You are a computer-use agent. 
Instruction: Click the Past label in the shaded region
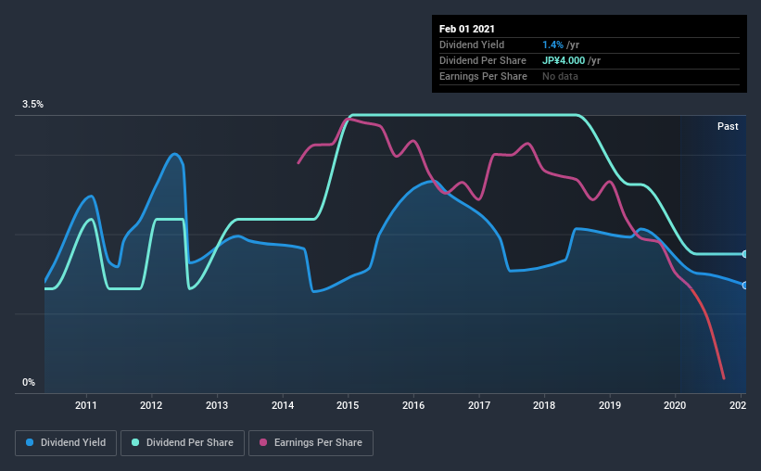(728, 126)
